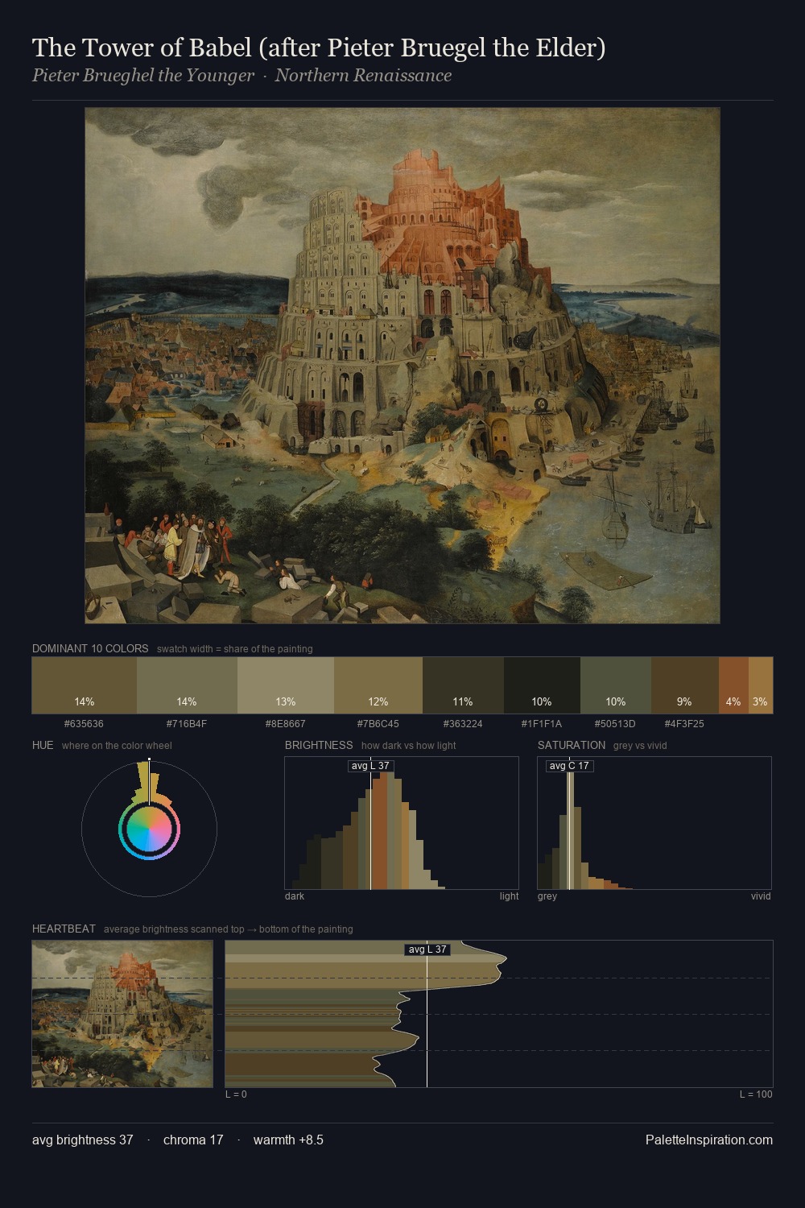Click the near-black #1F1F1A swatch
Image resolution: width=805 pixels, height=1208 pixels.
pyautogui.click(x=542, y=685)
